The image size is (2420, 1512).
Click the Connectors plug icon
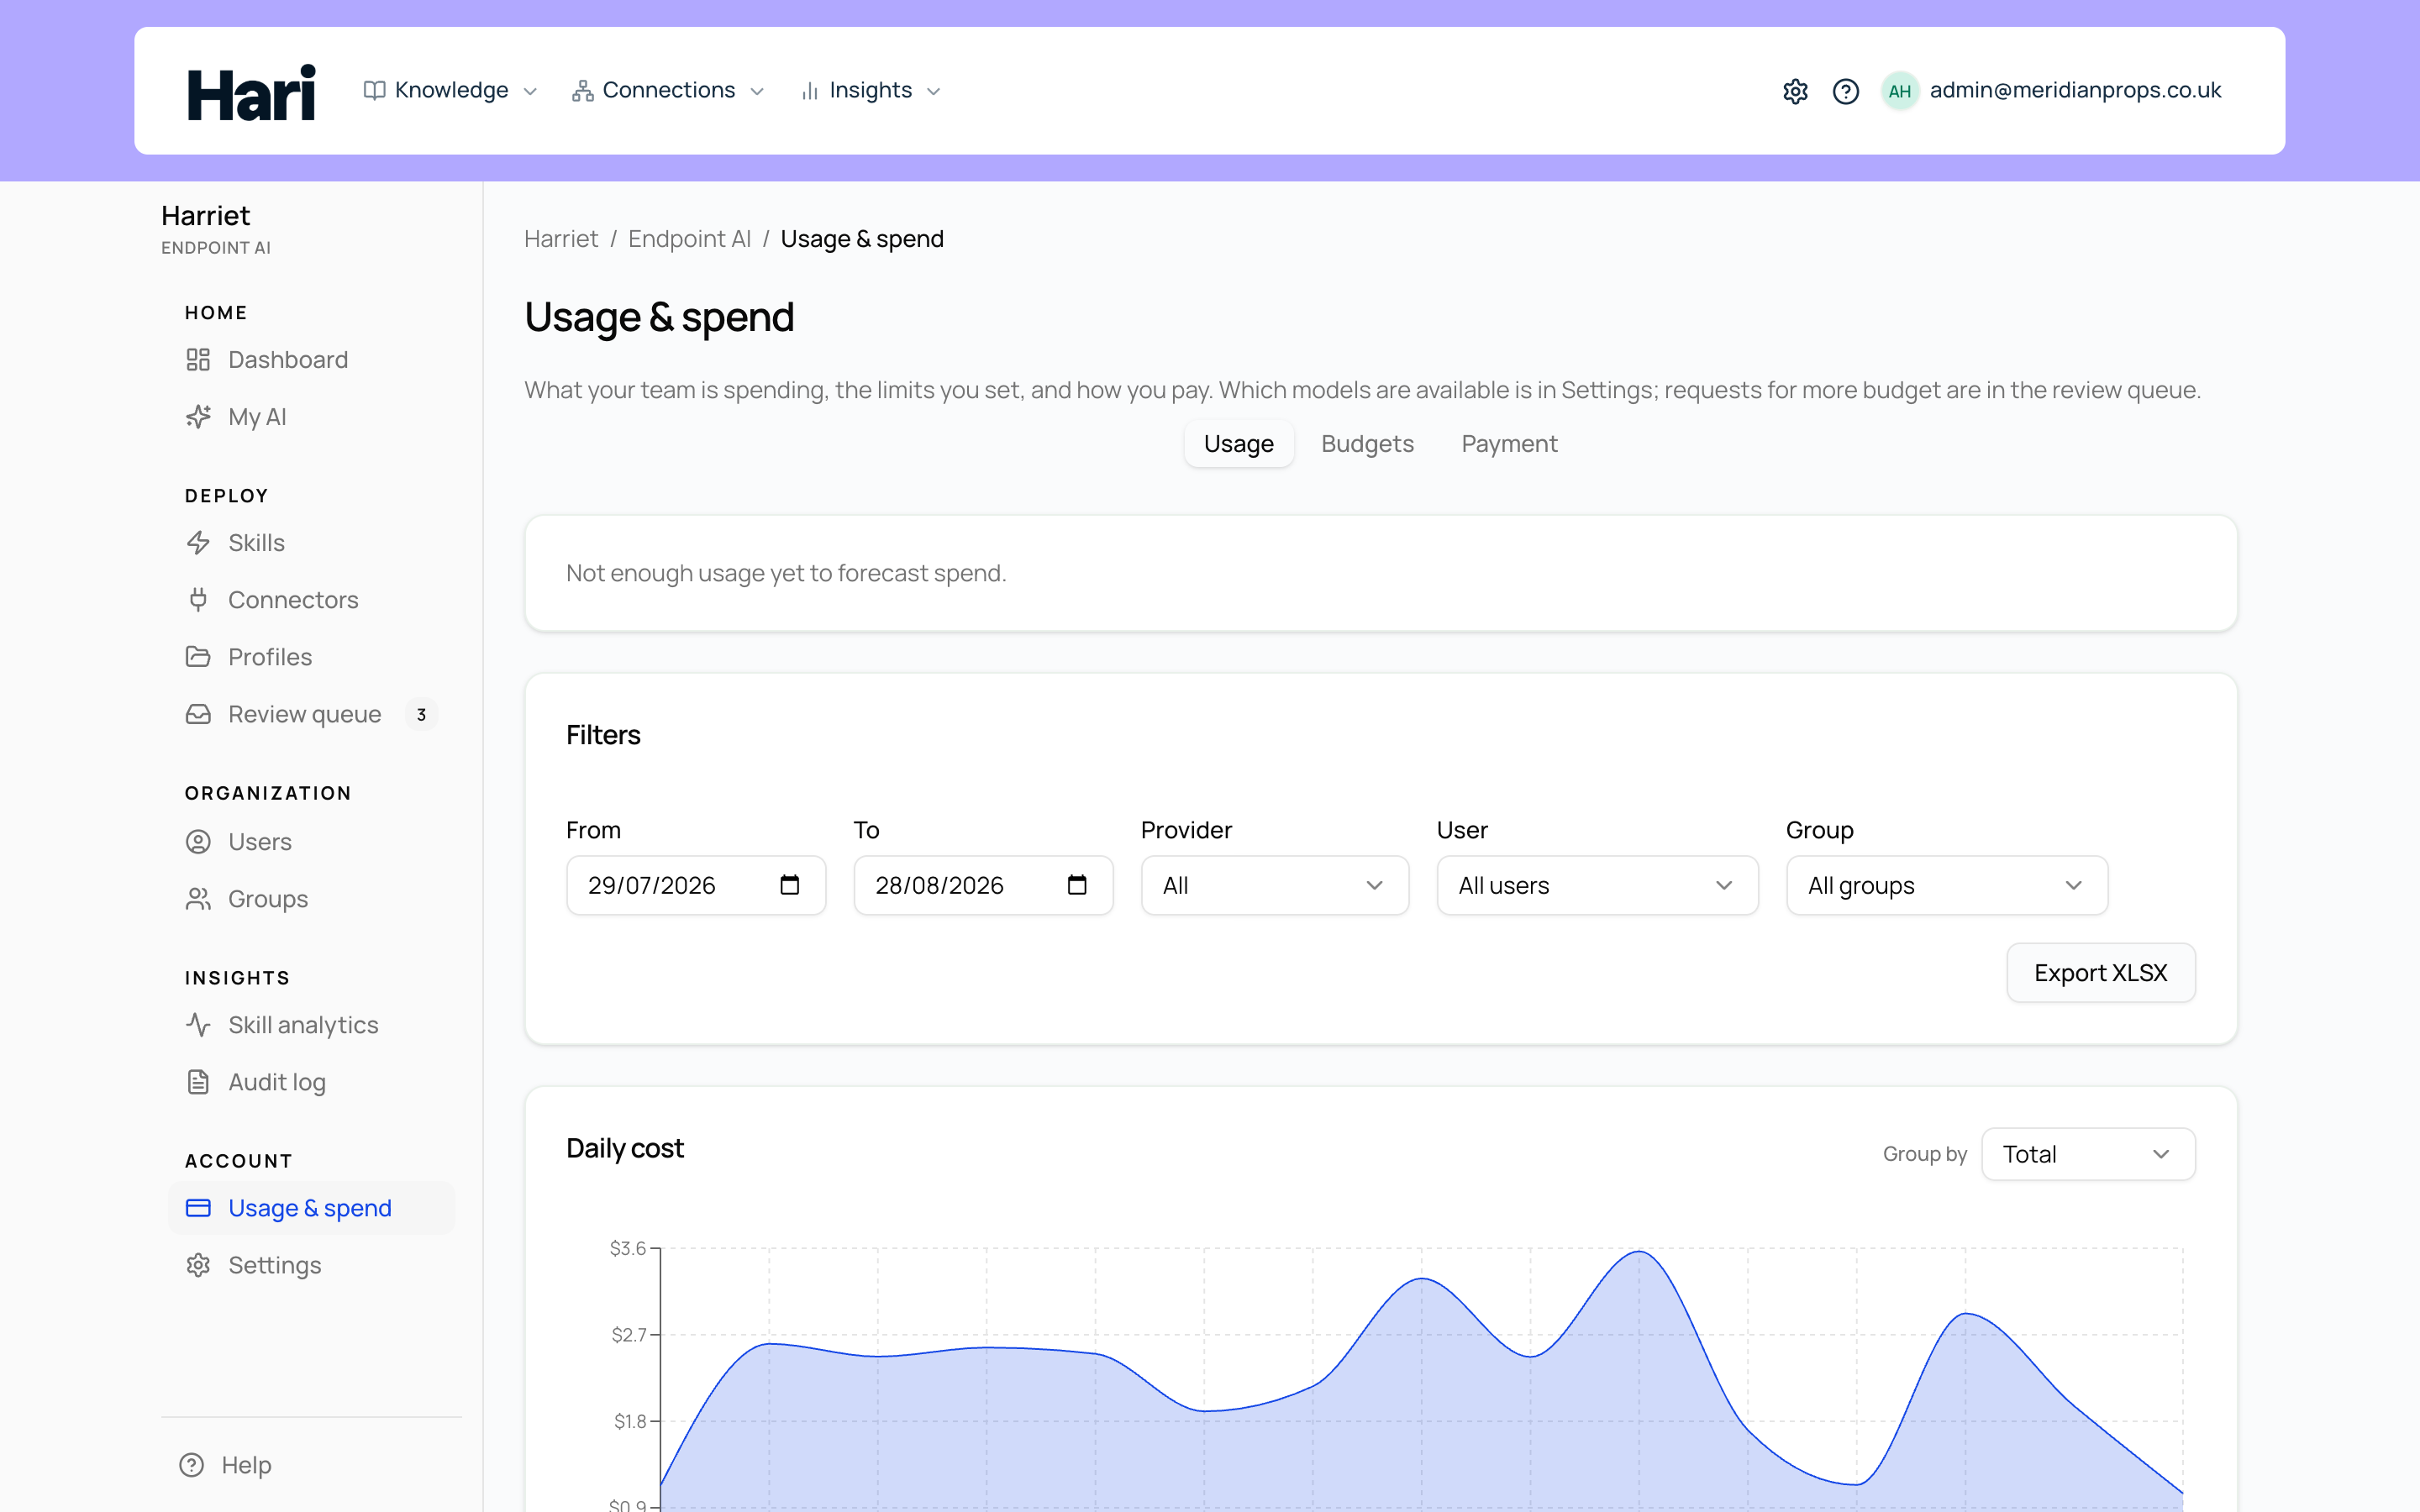click(198, 600)
